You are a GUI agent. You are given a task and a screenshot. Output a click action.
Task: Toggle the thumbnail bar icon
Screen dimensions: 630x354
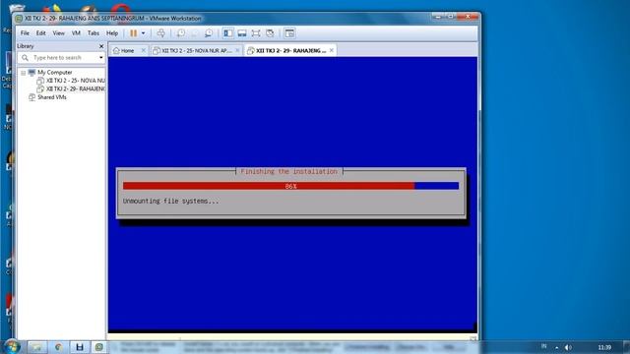click(x=242, y=33)
